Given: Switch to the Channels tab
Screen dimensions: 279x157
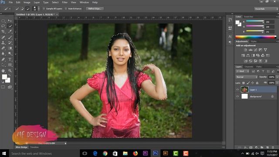Looking at the screenshot, I should pyautogui.click(x=249, y=67).
